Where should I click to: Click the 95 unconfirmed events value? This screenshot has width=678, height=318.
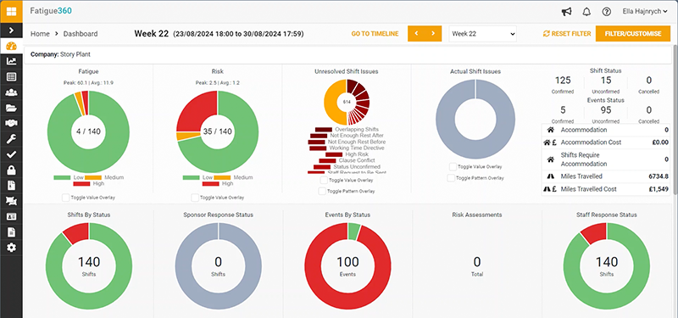tap(606, 110)
